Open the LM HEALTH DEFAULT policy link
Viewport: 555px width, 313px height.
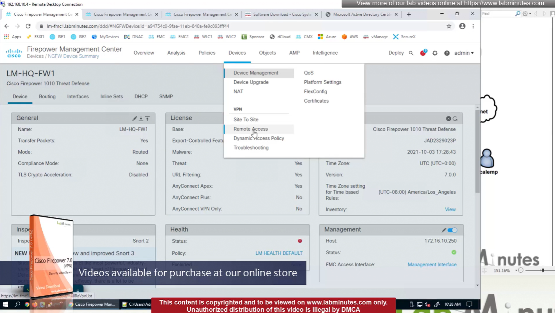click(279, 253)
